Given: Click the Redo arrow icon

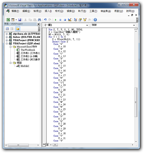Looking at the screenshot, I should point(50,20).
